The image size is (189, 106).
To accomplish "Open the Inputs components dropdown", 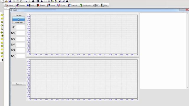I will click(x=31, y=5).
